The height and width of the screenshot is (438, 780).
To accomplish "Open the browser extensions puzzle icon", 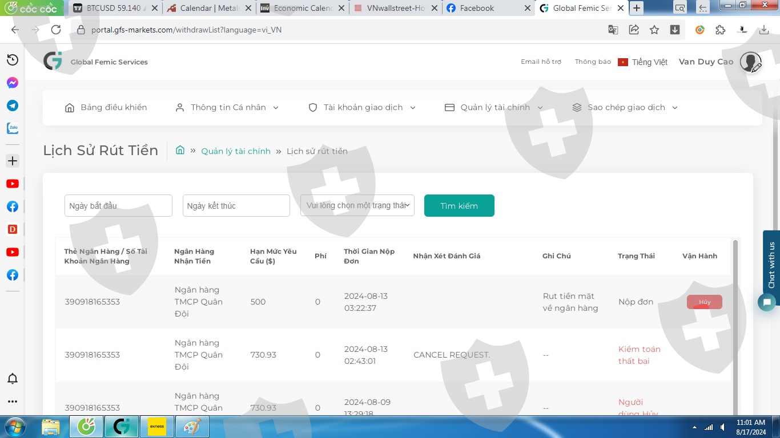I will pos(721,30).
